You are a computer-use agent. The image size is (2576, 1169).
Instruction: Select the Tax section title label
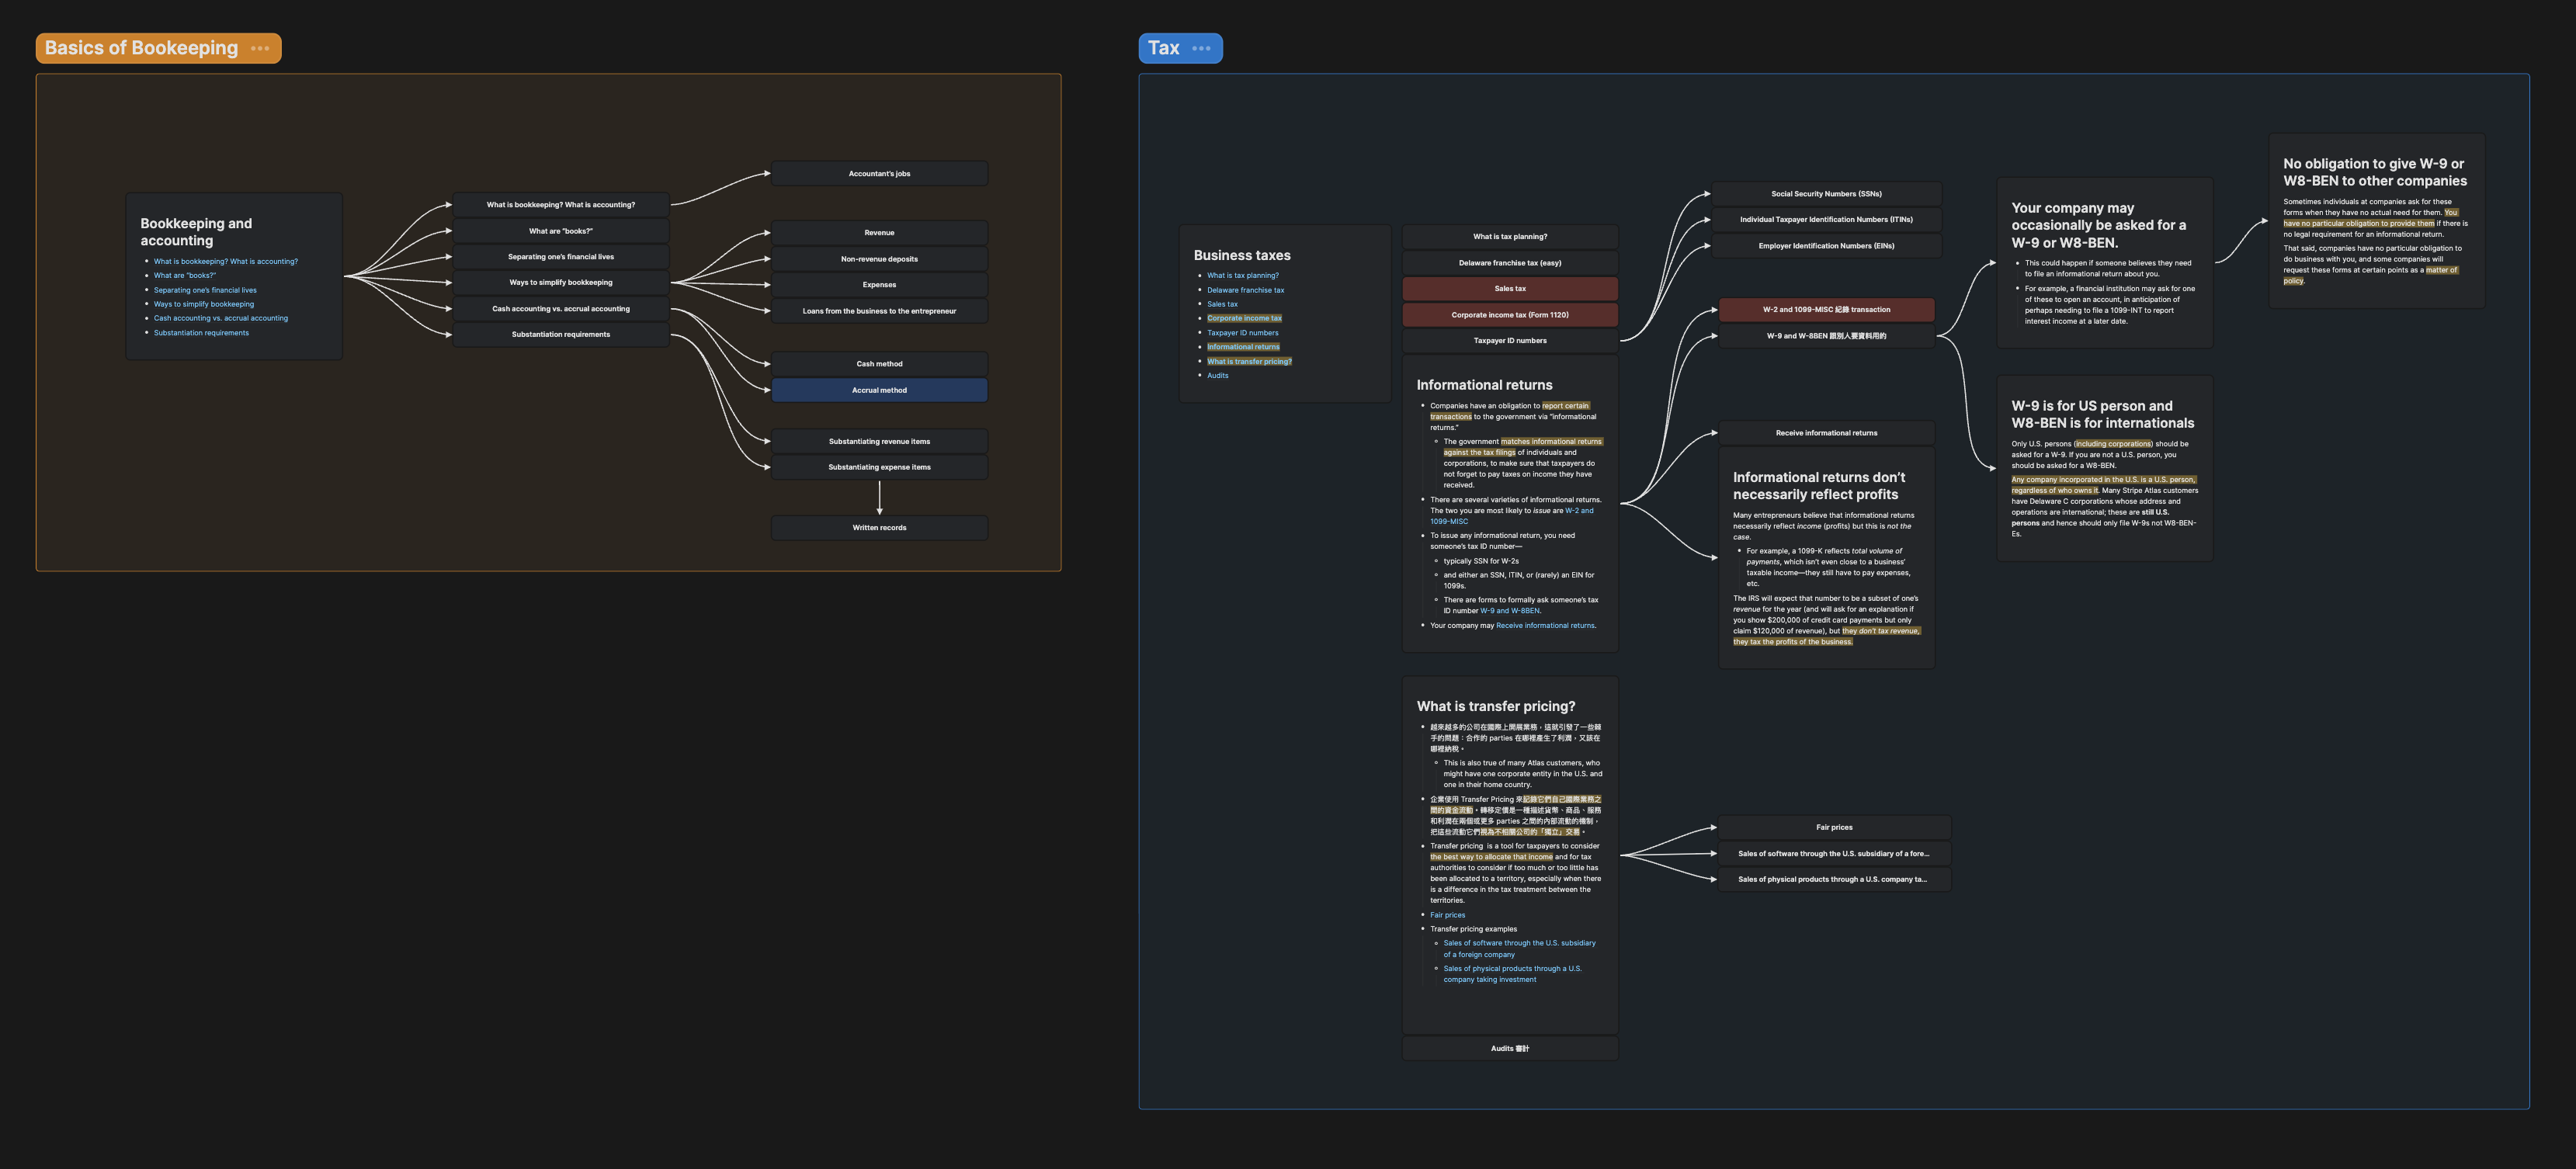coord(1163,48)
